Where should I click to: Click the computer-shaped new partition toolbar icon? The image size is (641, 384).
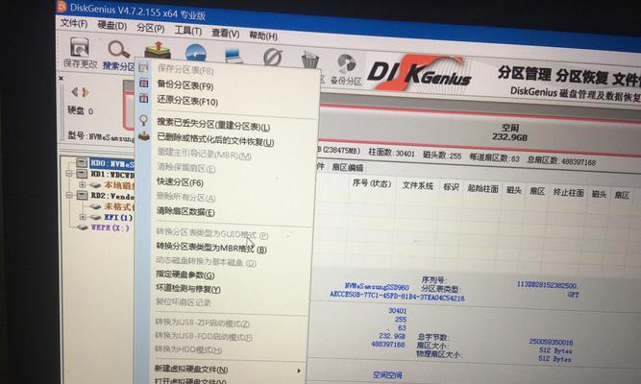[234, 55]
